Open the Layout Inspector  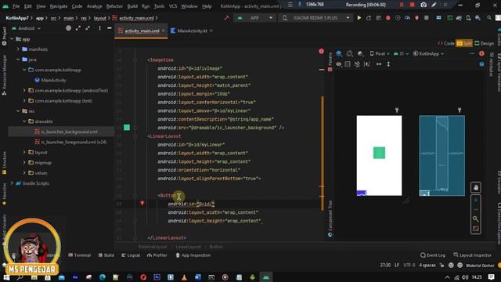(472, 255)
